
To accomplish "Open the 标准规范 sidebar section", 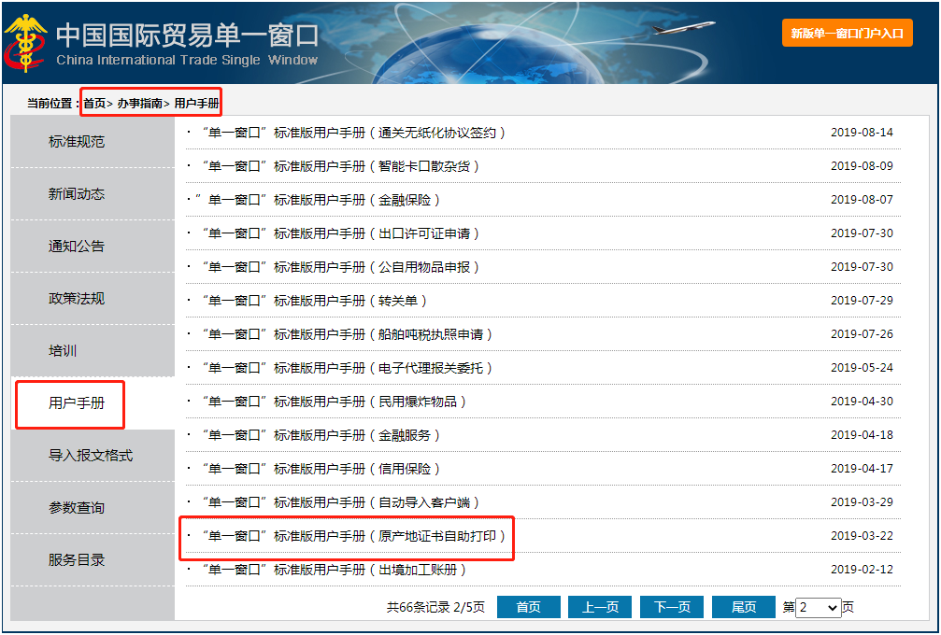I will [x=77, y=142].
